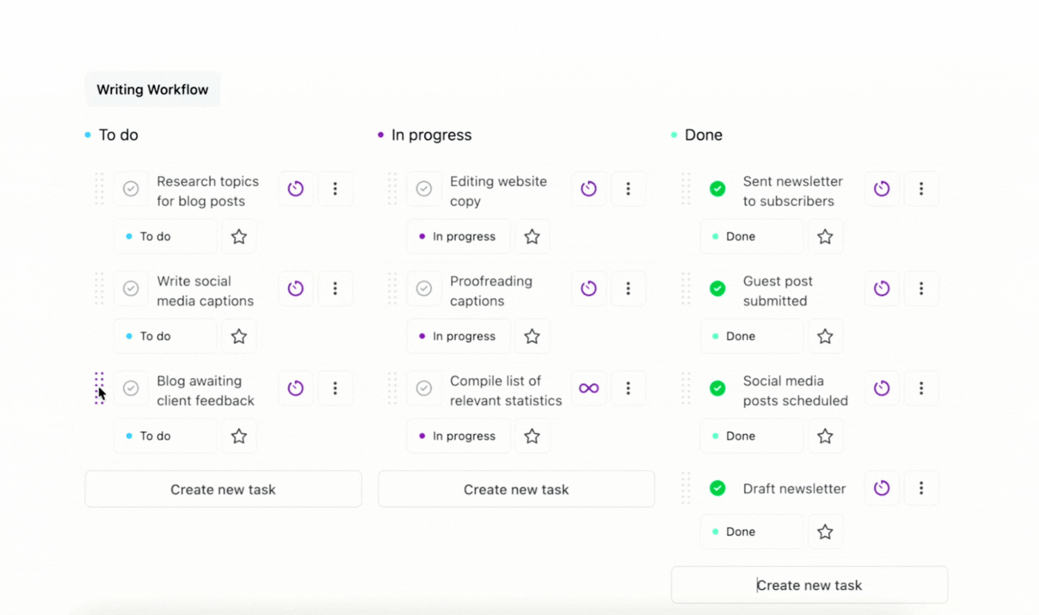The image size is (1039, 615).
Task: Open the timer on Editing website copy
Action: (x=588, y=188)
